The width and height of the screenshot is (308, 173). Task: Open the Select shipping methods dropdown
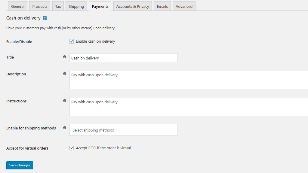(x=123, y=130)
